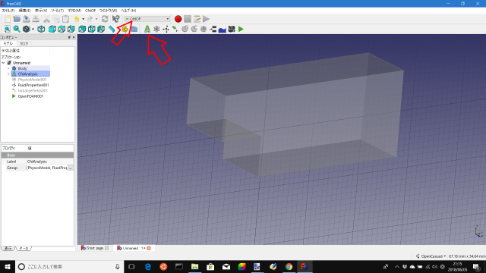Open Microsoft Edge from the taskbar

tap(148, 266)
